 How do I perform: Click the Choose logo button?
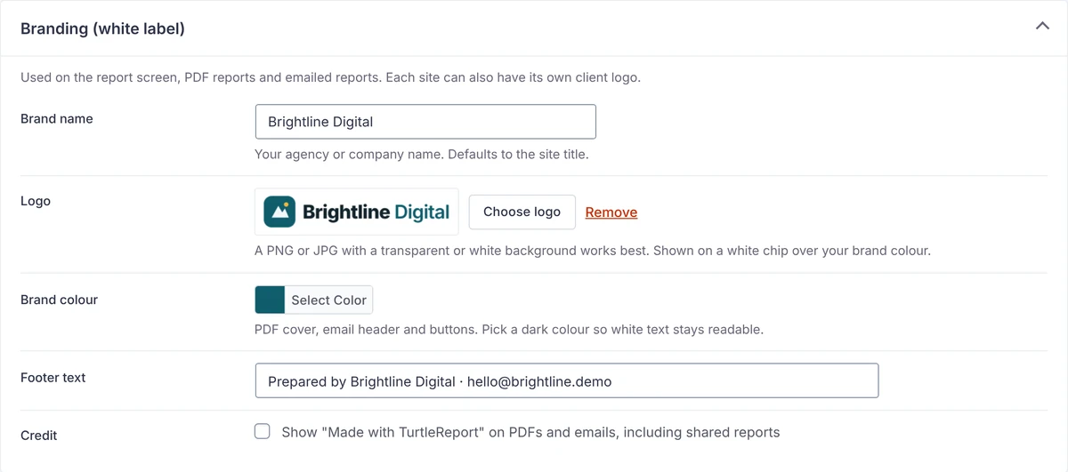pos(522,212)
